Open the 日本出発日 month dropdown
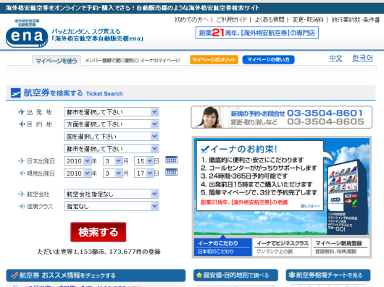Viewport: 384px width, 287px height. pos(112,161)
